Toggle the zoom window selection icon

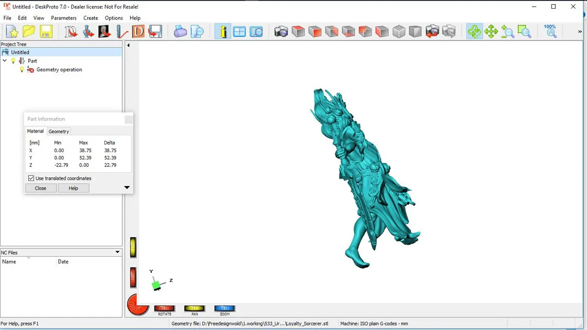coord(524,32)
